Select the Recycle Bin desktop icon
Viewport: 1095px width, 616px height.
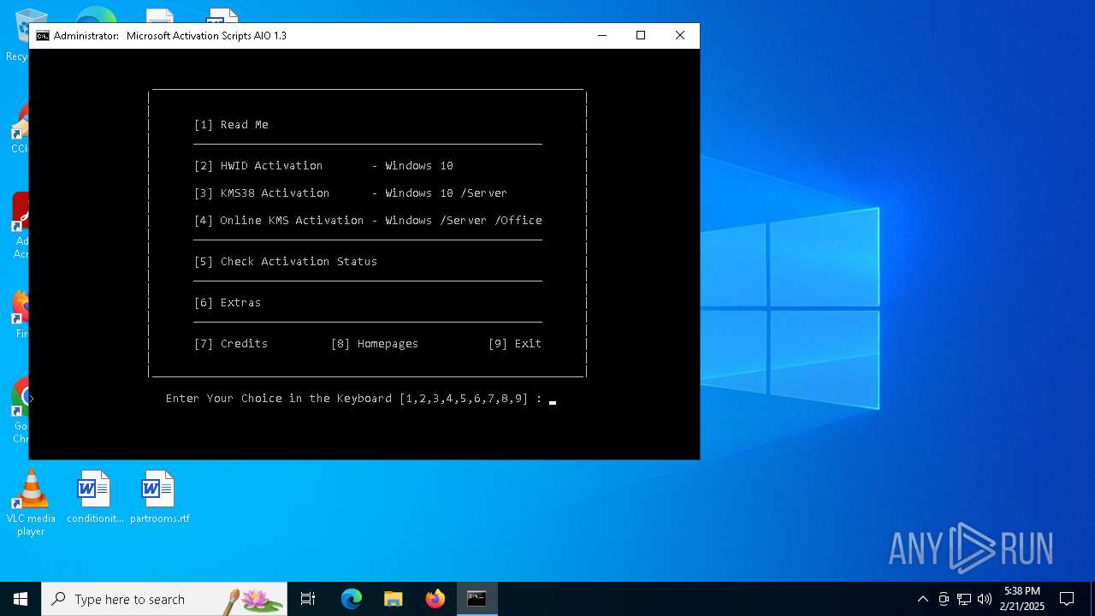(x=16, y=34)
